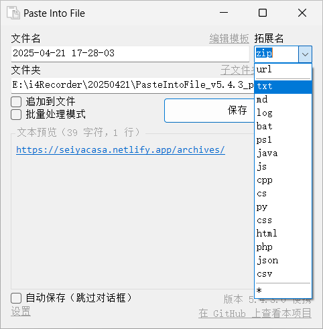Select php extension option
The height and width of the screenshot is (329, 323).
(x=283, y=247)
